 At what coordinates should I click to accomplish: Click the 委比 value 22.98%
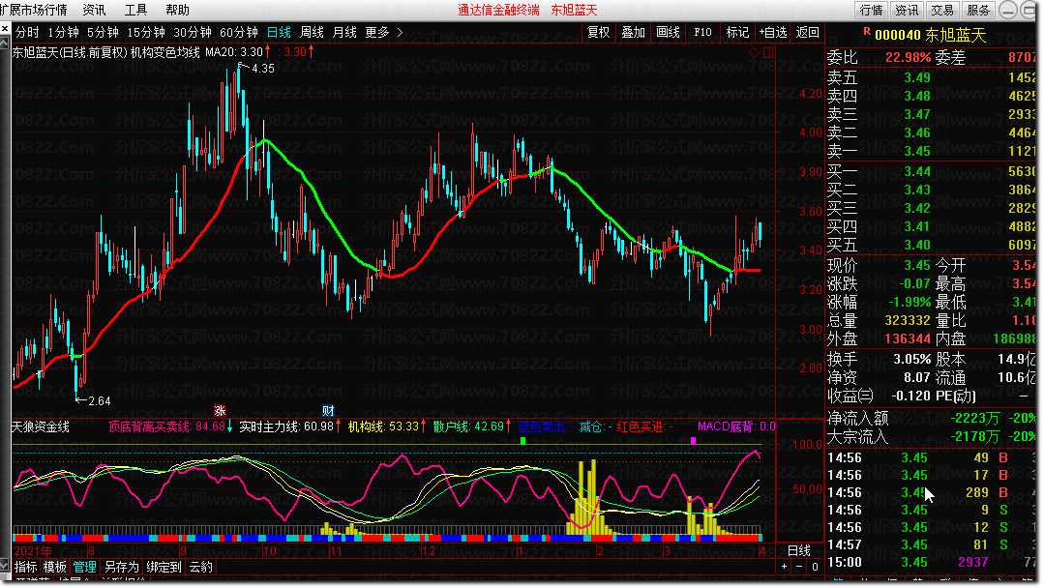point(909,57)
